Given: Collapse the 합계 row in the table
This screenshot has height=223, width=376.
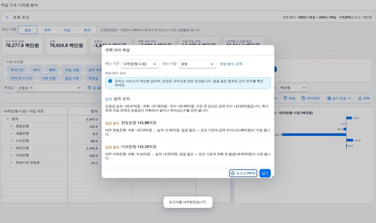Looking at the screenshot, I should point(8,119).
